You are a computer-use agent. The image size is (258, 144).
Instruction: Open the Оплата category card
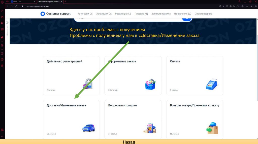[195, 76]
